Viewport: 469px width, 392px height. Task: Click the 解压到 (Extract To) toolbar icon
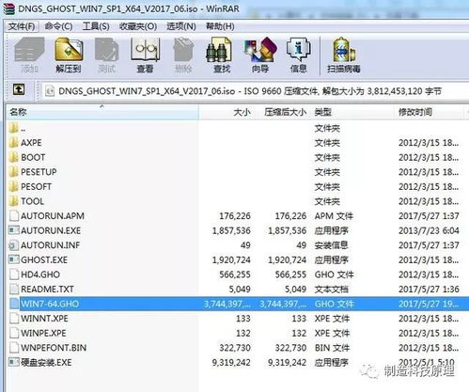click(x=69, y=55)
